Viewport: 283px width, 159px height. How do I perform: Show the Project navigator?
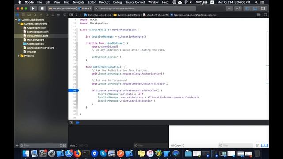point(17,15)
